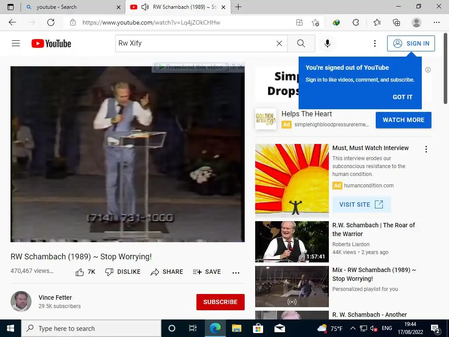Open the download overlay help question mark
Image resolution: width=449 pixels, height=337 pixels.
coord(234,67)
